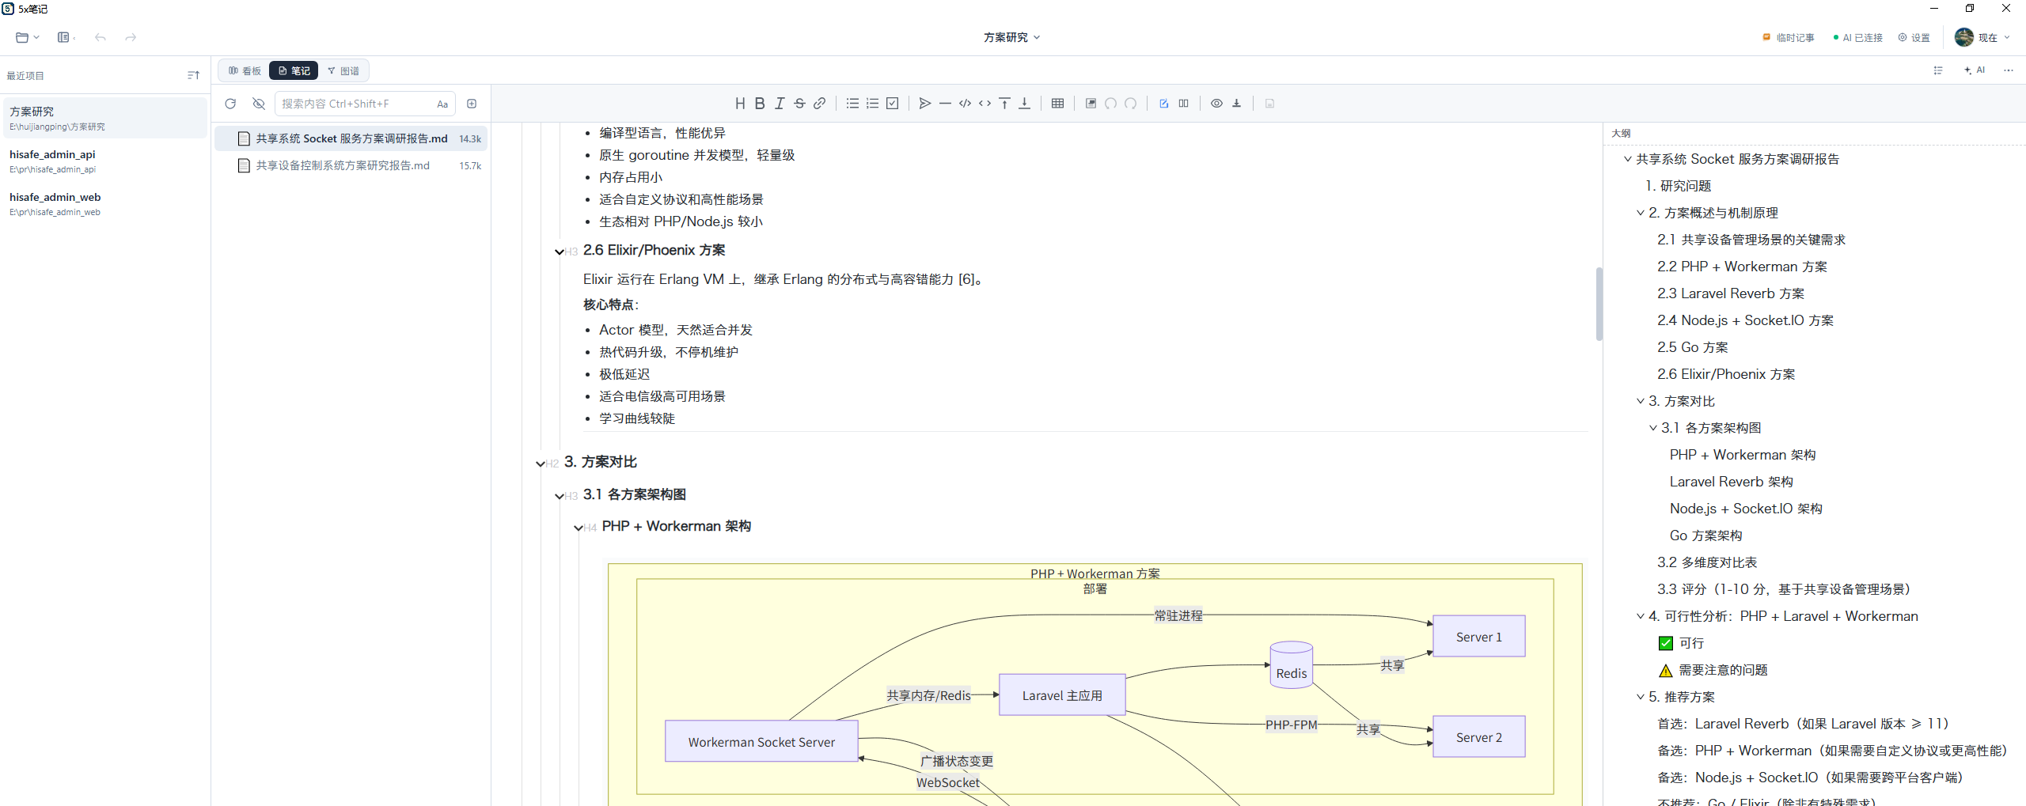Open the 方案研究 project title dropdown
Viewport: 2026px width, 806px height.
click(x=1011, y=37)
